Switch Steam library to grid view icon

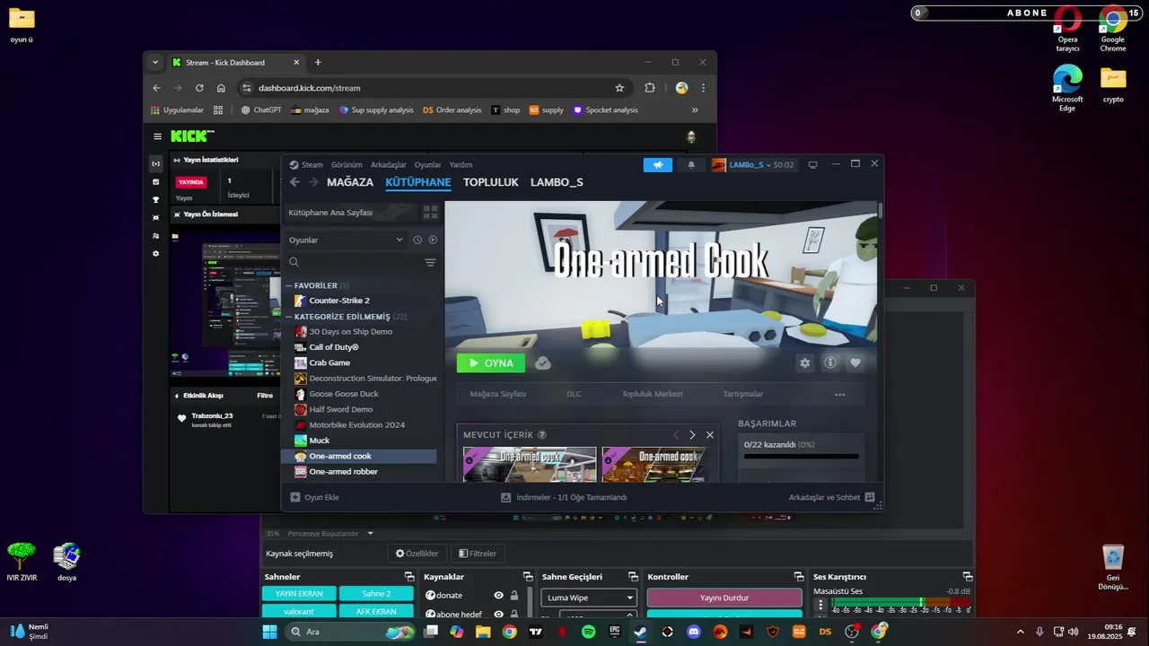coord(431,213)
